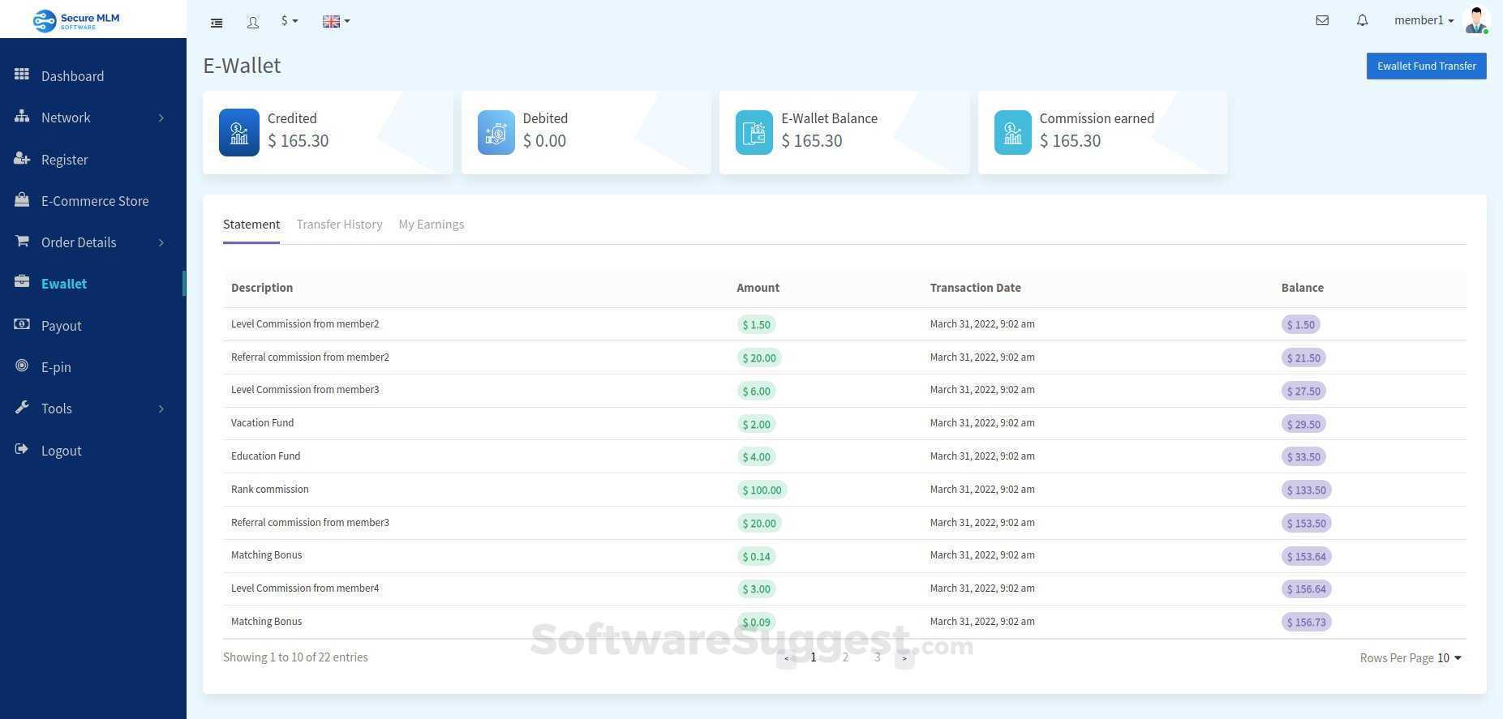1503x719 pixels.
Task: Go to next page of entries
Action: 904,658
